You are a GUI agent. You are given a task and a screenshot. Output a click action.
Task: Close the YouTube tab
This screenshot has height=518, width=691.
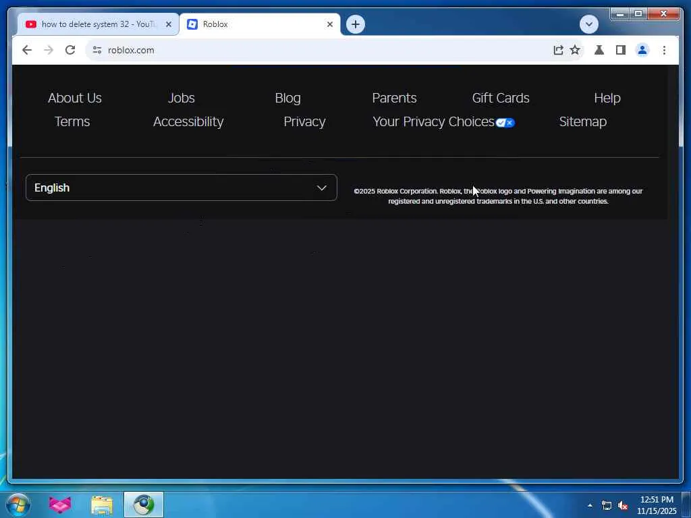[168, 24]
